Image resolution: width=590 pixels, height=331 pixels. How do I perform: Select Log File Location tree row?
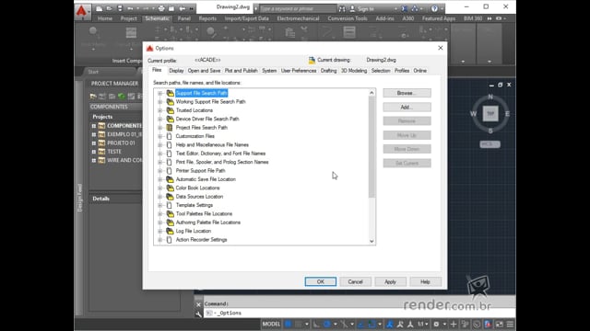(x=194, y=231)
